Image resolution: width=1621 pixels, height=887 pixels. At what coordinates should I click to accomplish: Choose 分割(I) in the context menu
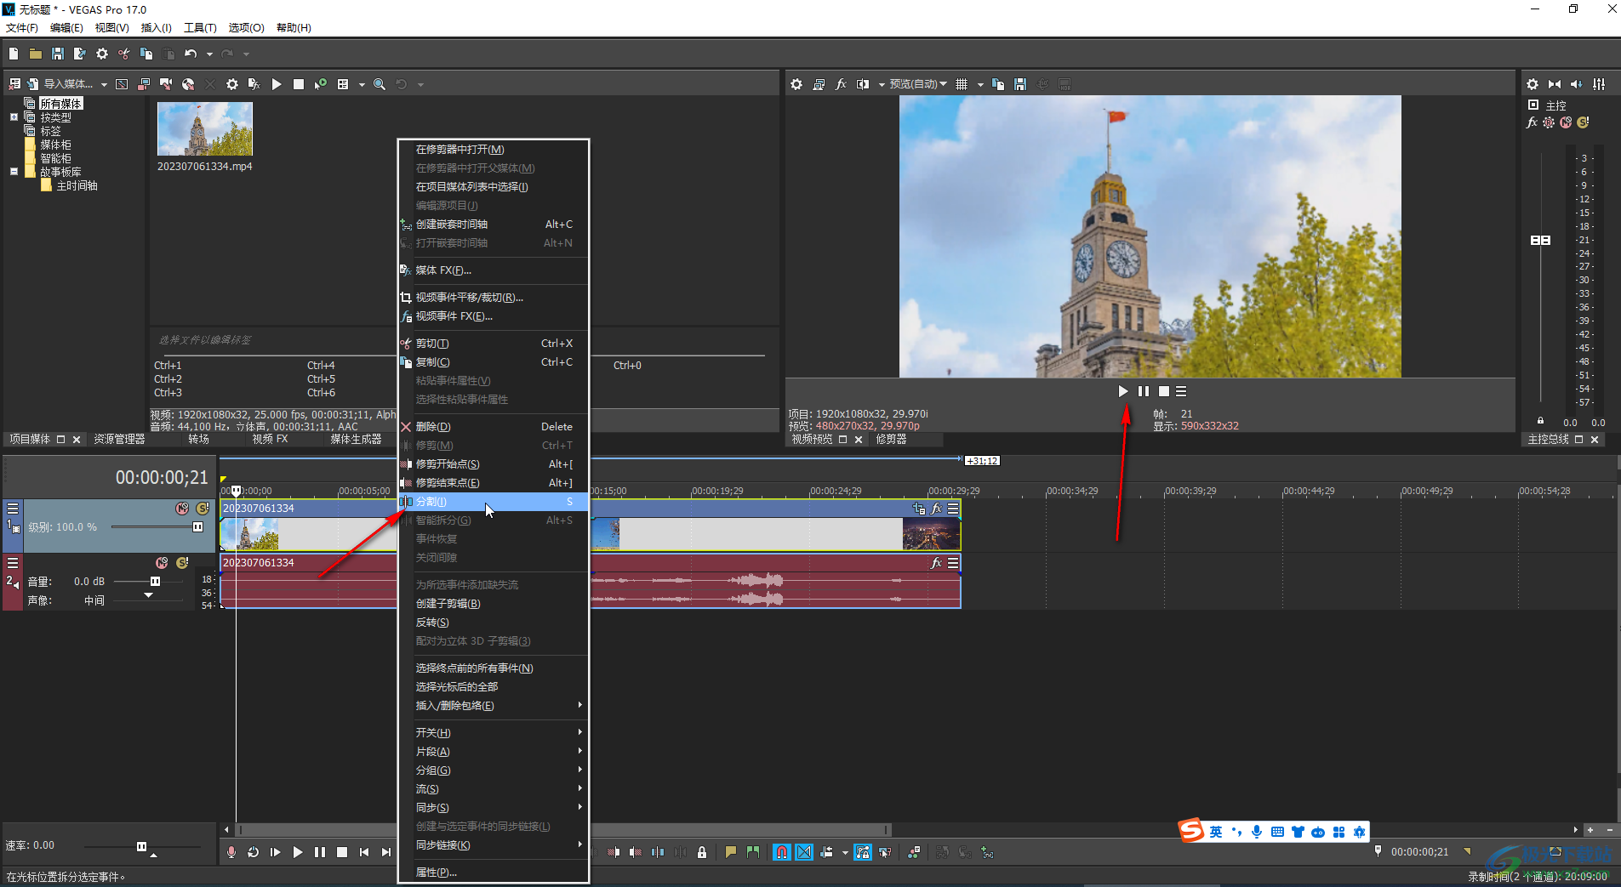click(431, 502)
